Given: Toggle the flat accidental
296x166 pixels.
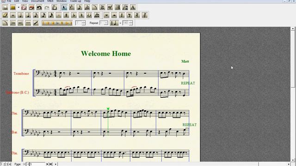Looking at the screenshot, I should pyautogui.click(x=74, y=15).
